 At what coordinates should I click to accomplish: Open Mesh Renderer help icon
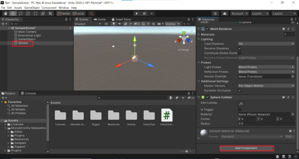(283, 29)
